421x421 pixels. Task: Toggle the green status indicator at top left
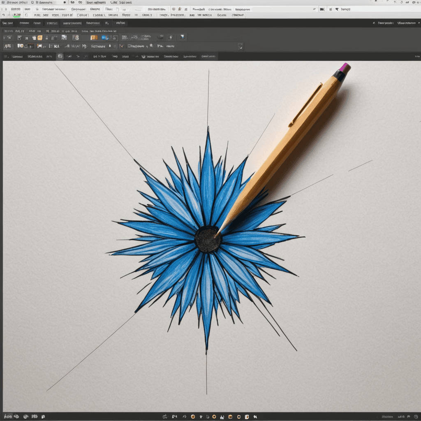pos(16,15)
